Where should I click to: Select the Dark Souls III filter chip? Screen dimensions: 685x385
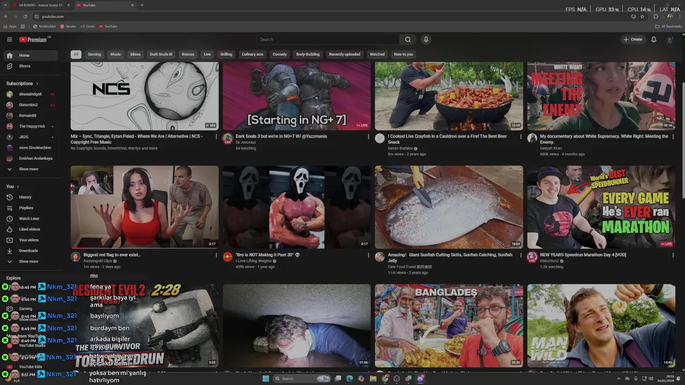(x=161, y=55)
